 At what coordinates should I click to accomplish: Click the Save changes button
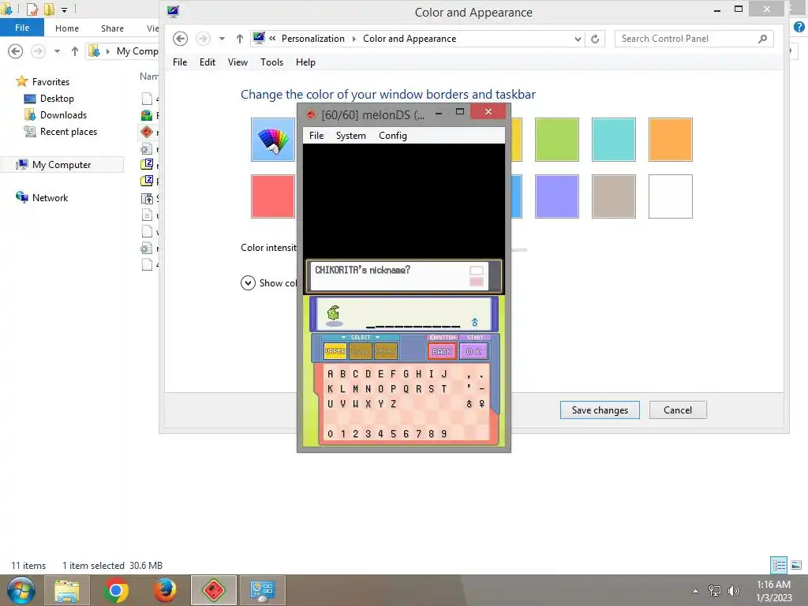(x=600, y=410)
